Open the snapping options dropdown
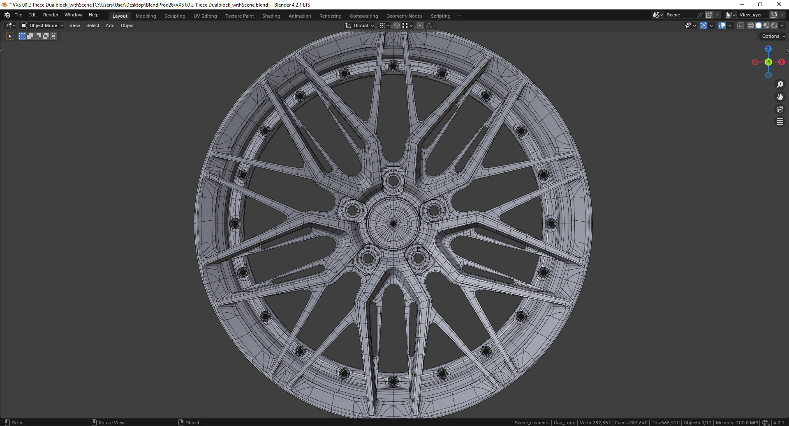789x426 pixels. (x=407, y=25)
